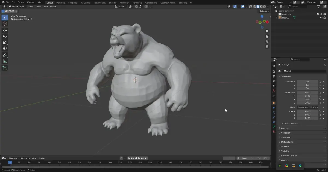Select the Select Box tool in toolbar
This screenshot has width=328, height=172.
[5, 17]
